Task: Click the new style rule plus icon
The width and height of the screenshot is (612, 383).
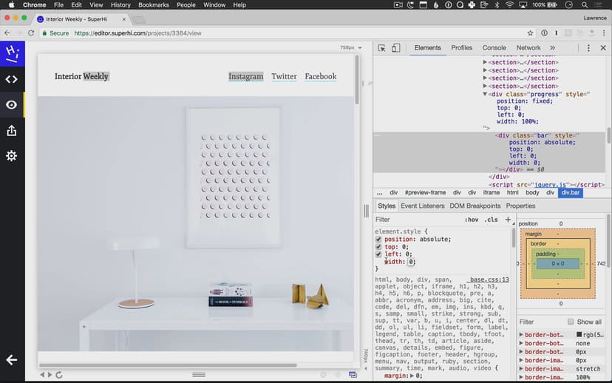Action: 508,220
